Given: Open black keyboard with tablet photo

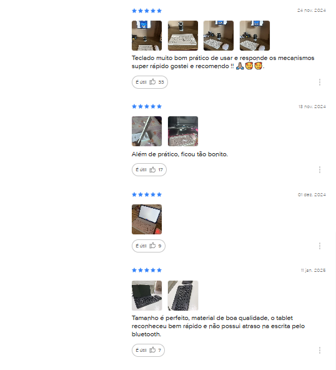Looking at the screenshot, I should coord(147,296).
